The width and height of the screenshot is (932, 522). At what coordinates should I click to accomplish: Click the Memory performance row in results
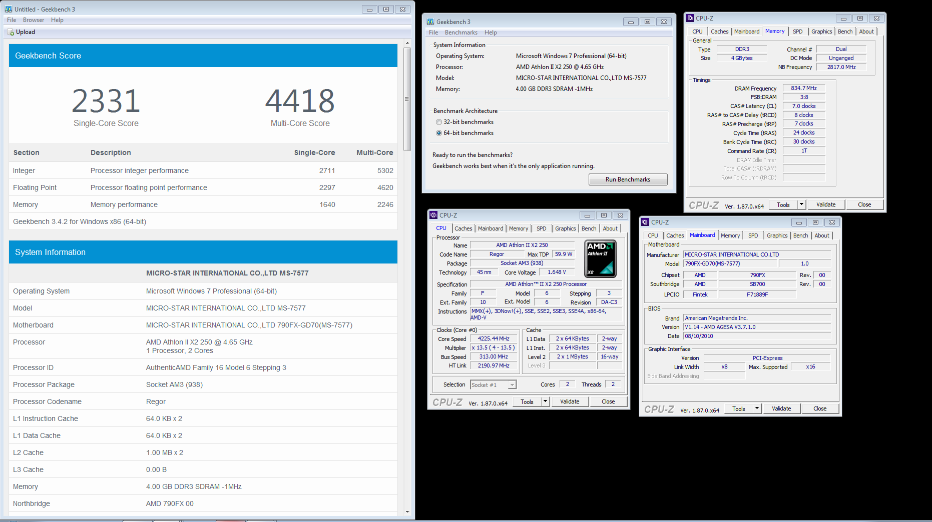tap(203, 204)
